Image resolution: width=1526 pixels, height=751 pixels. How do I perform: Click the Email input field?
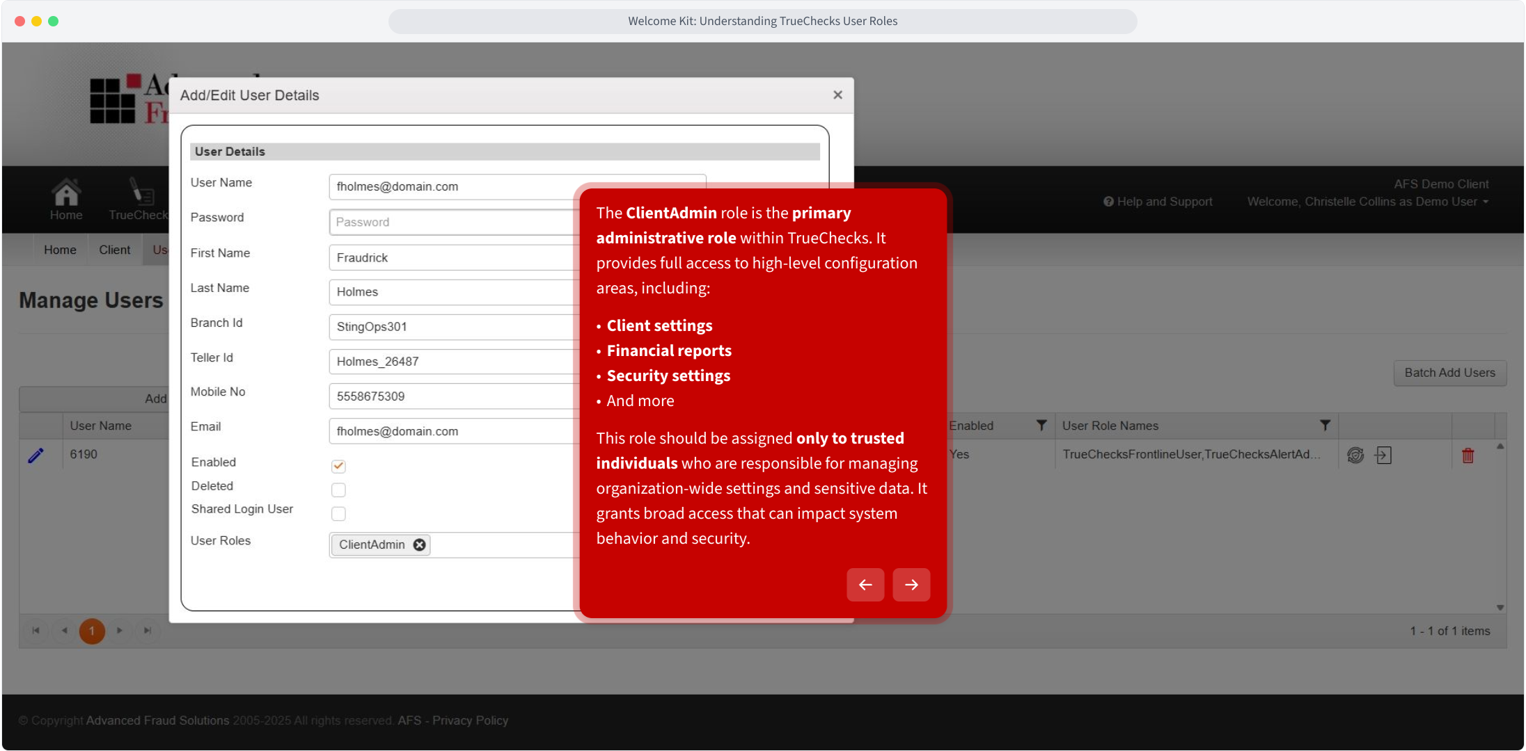(455, 431)
